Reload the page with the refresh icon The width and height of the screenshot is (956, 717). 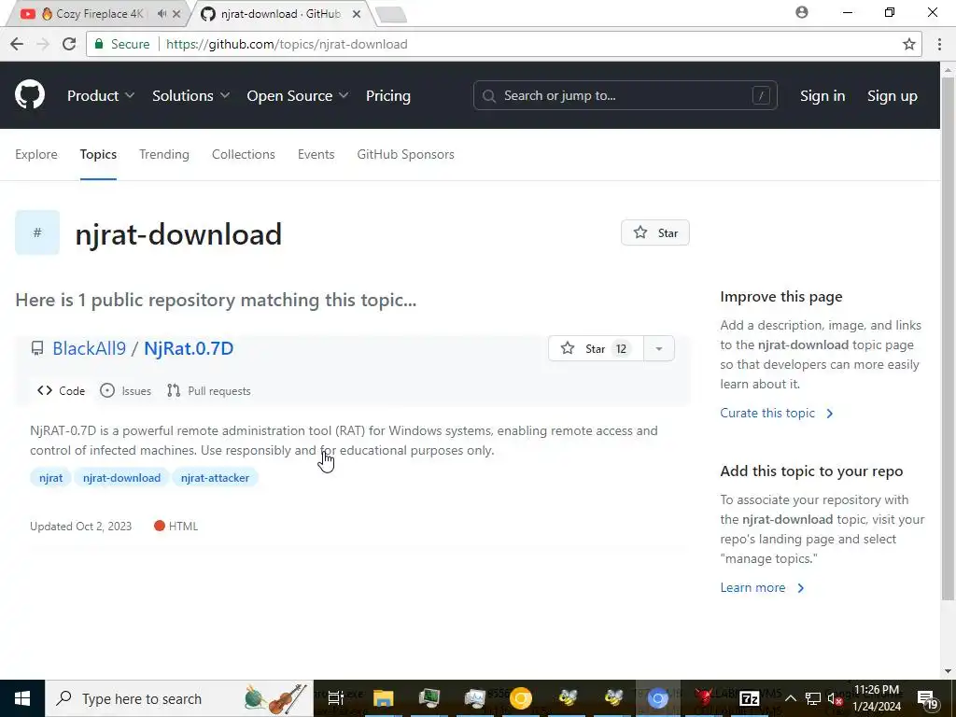coord(69,44)
